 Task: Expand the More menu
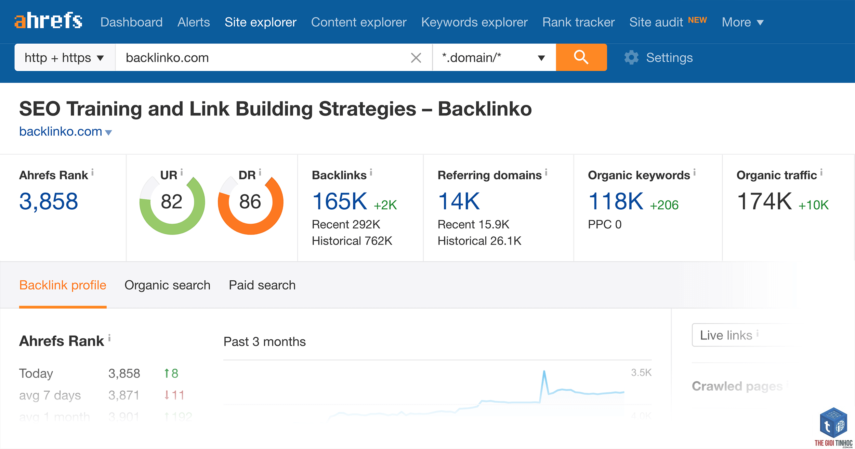[x=742, y=22]
